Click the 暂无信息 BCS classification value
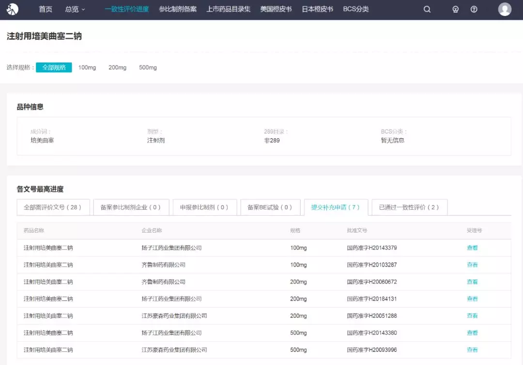The image size is (523, 365). (x=393, y=141)
